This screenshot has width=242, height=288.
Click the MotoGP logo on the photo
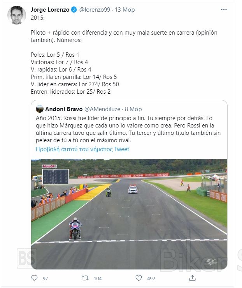tap(49, 166)
